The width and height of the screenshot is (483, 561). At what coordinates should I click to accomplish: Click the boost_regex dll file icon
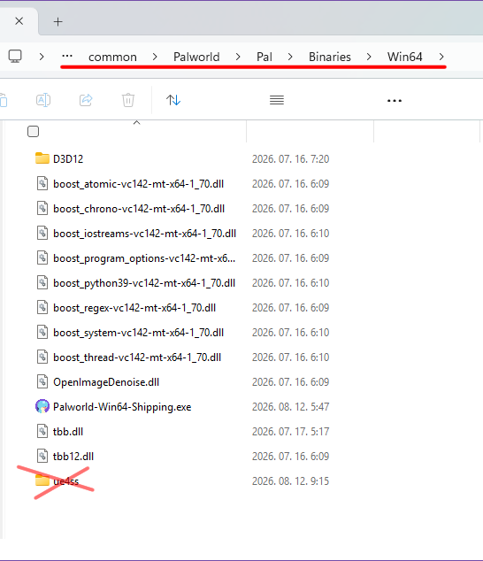click(x=42, y=307)
